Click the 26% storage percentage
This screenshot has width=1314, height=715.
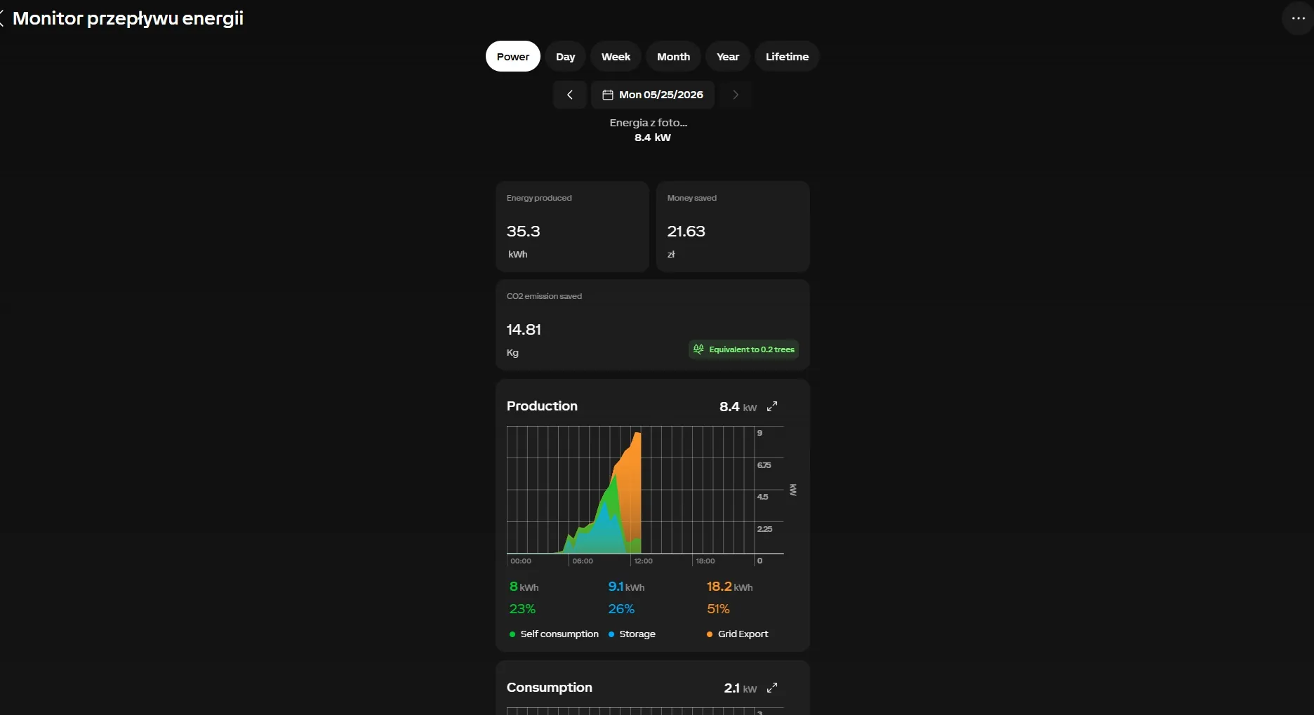click(621, 609)
